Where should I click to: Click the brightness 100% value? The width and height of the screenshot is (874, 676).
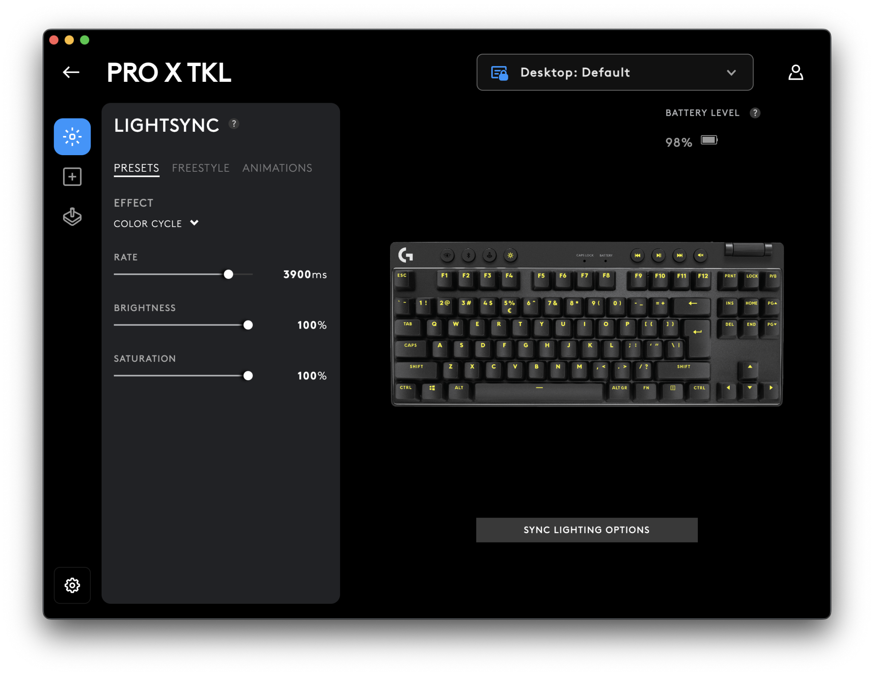[312, 325]
